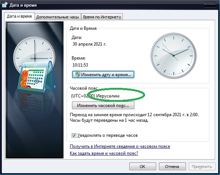Confirm with the ОК button
220x175 pixels.
coord(143,167)
